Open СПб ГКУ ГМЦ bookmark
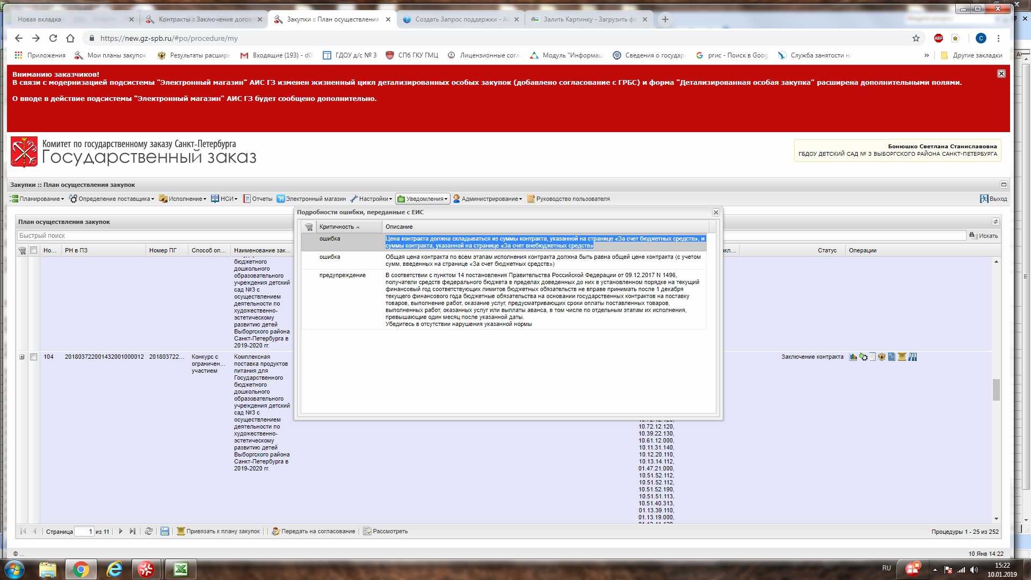 pos(412,55)
